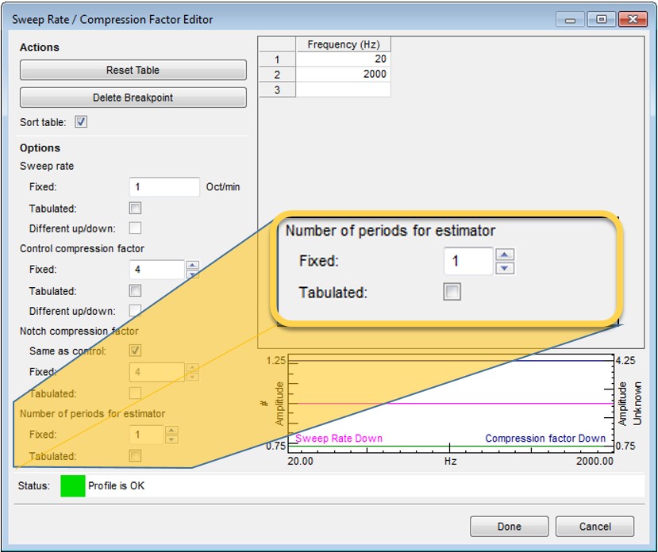
Task: Click the green status indicator swatch
Action: pos(72,485)
